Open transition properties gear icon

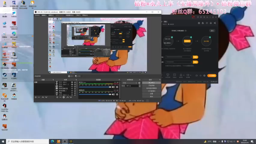click(139, 83)
